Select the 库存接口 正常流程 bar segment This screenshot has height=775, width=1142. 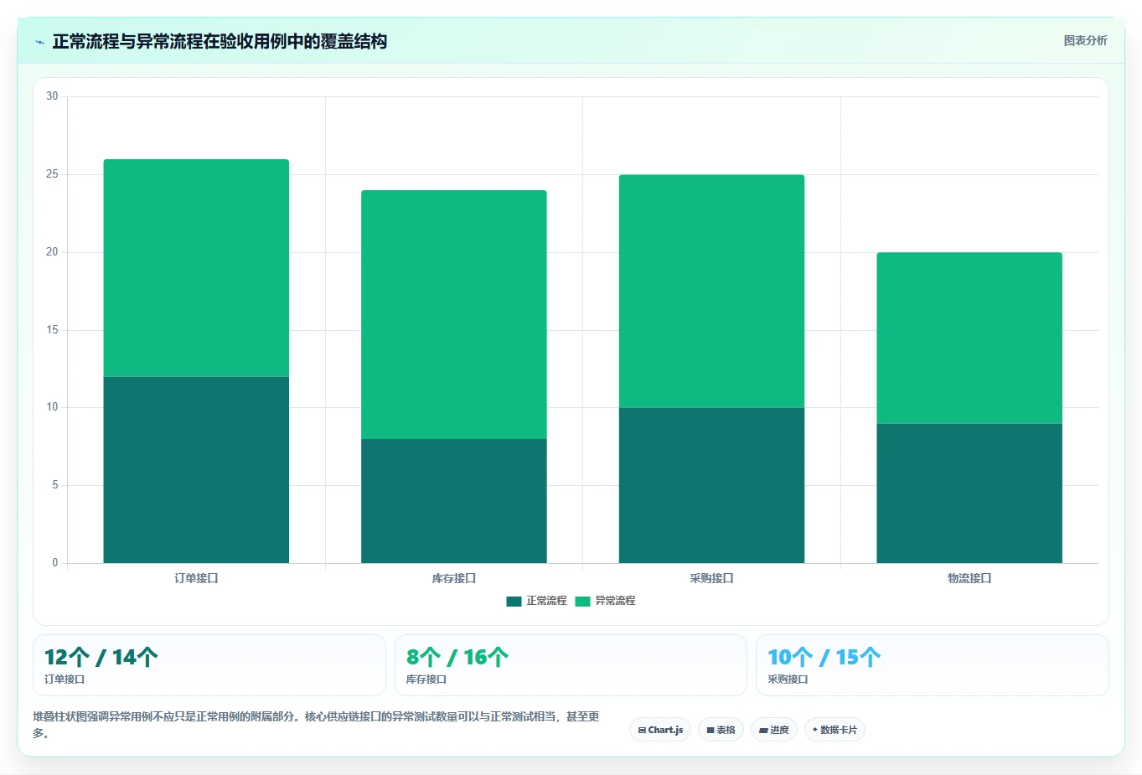(x=454, y=501)
